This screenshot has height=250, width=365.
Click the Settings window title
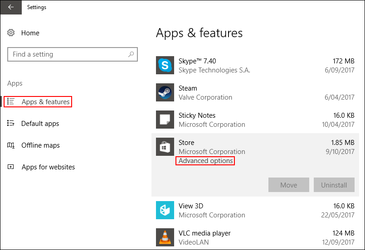(x=37, y=7)
